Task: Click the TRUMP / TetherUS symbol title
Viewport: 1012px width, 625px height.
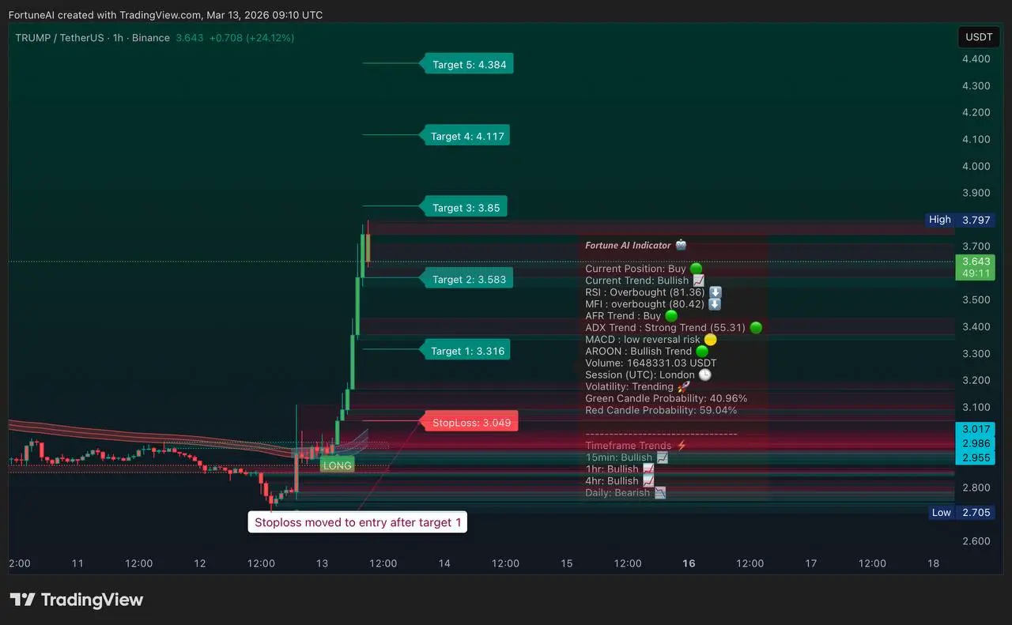Action: point(59,38)
